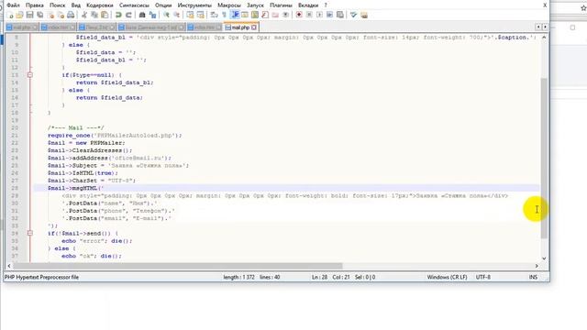
Task: Open the Плагины menu
Action: pos(281,5)
